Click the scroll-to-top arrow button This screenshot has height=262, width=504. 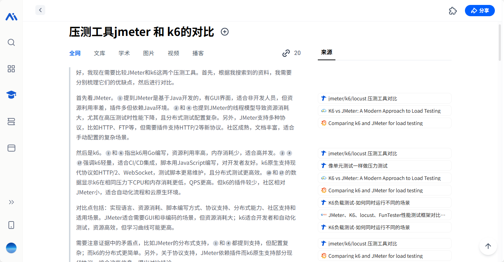(x=488, y=246)
